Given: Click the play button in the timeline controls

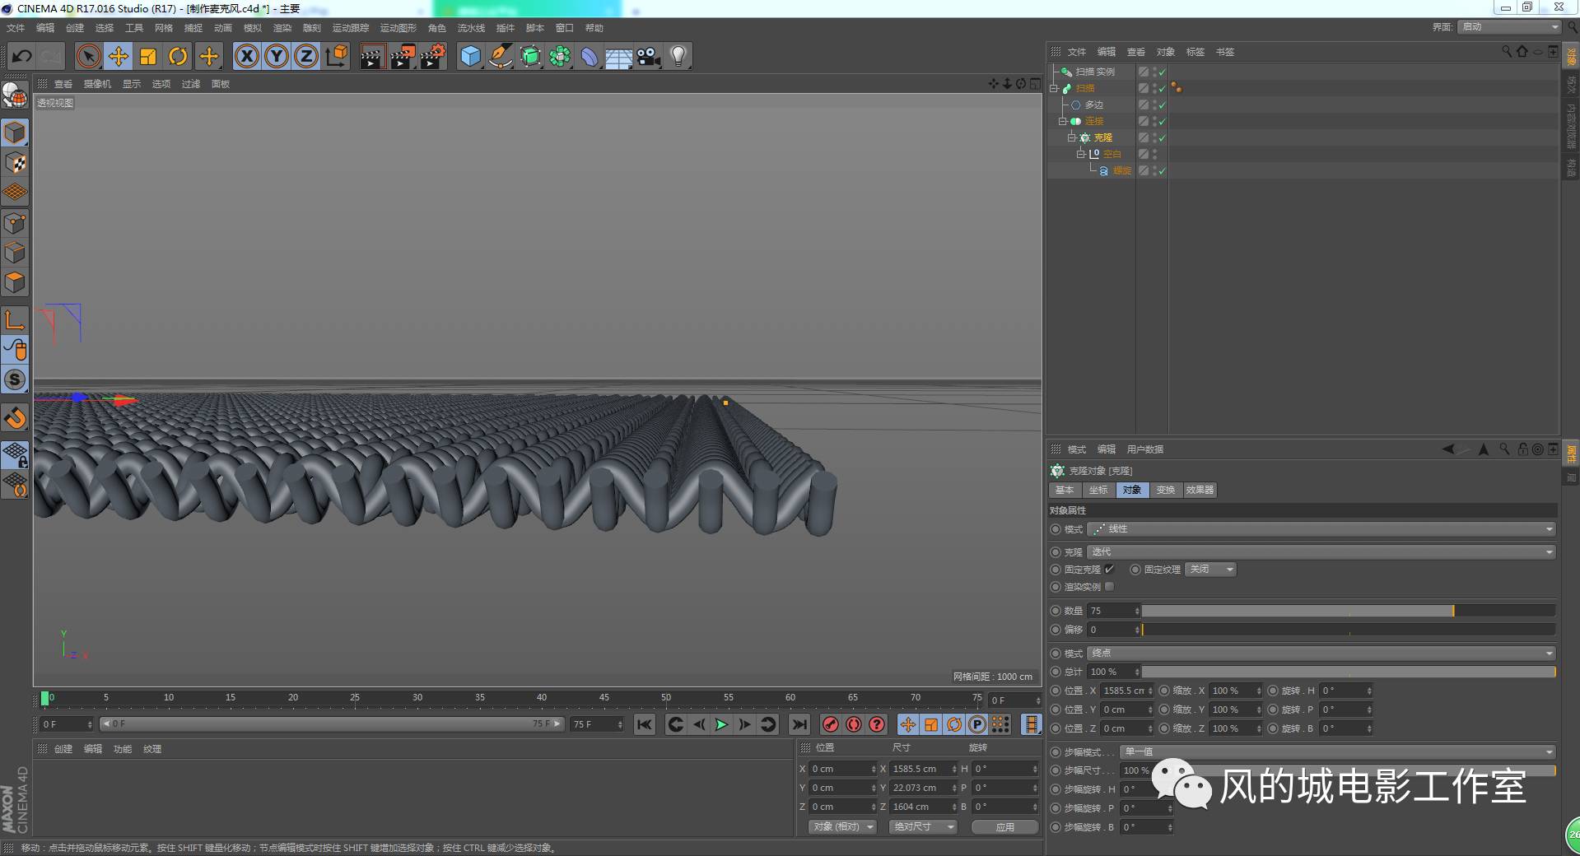Looking at the screenshot, I should [x=720, y=724].
